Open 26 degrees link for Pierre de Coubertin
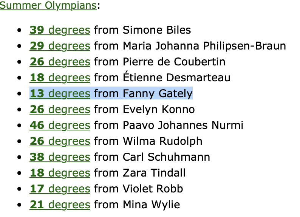 [60, 62]
